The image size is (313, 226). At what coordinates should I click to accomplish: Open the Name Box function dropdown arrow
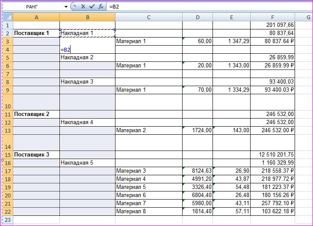(x=66, y=7)
